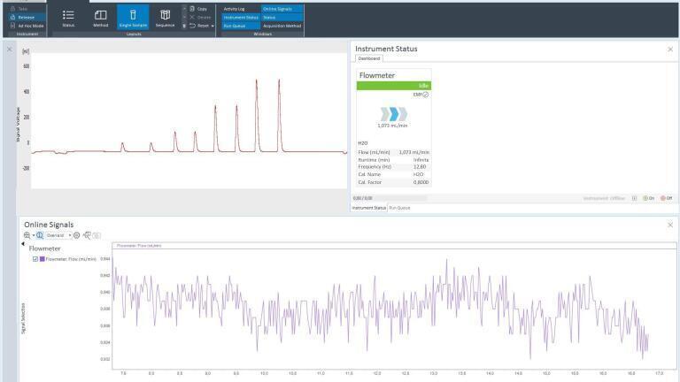Select the Flowmeter group in signal list
This screenshot has height=382, width=680.
coord(44,248)
